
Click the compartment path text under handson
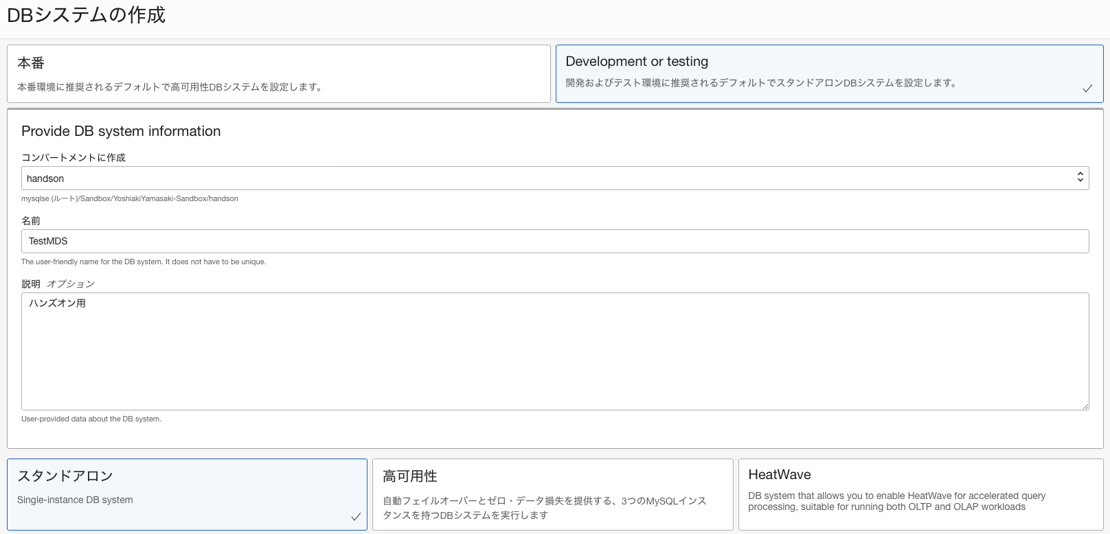point(130,199)
